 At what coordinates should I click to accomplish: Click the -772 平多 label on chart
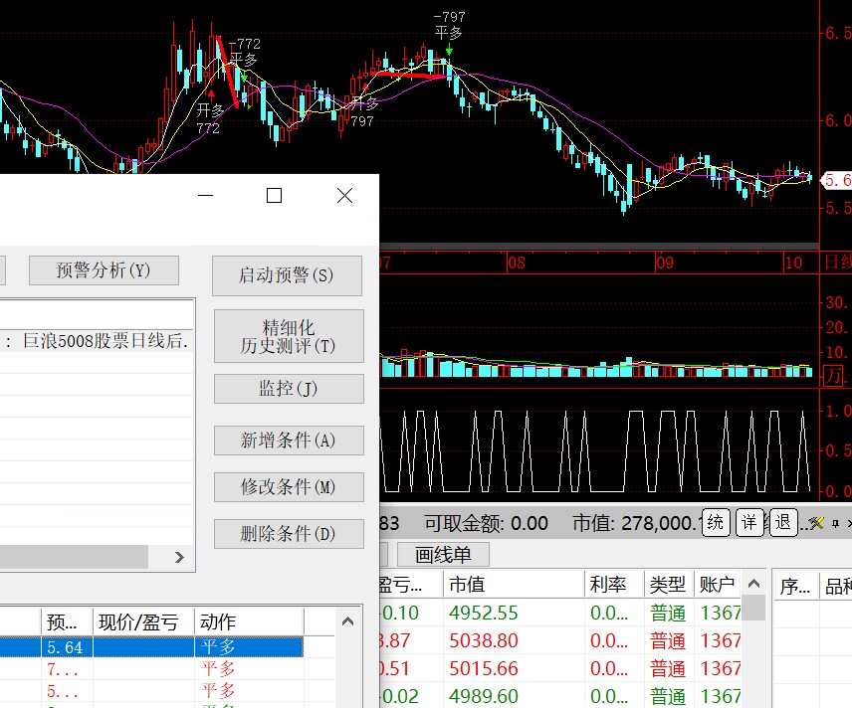245,52
